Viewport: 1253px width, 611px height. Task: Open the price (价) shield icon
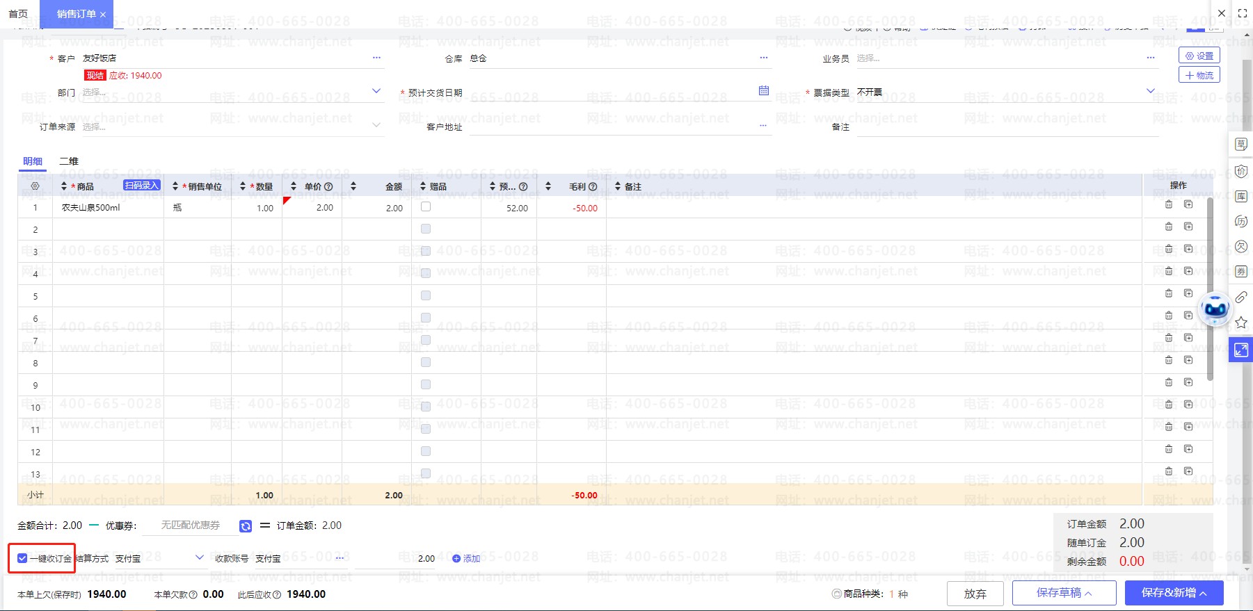click(x=1241, y=171)
